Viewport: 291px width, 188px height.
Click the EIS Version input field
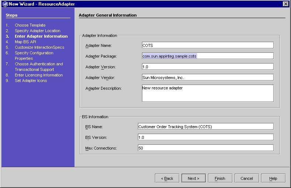point(206,137)
